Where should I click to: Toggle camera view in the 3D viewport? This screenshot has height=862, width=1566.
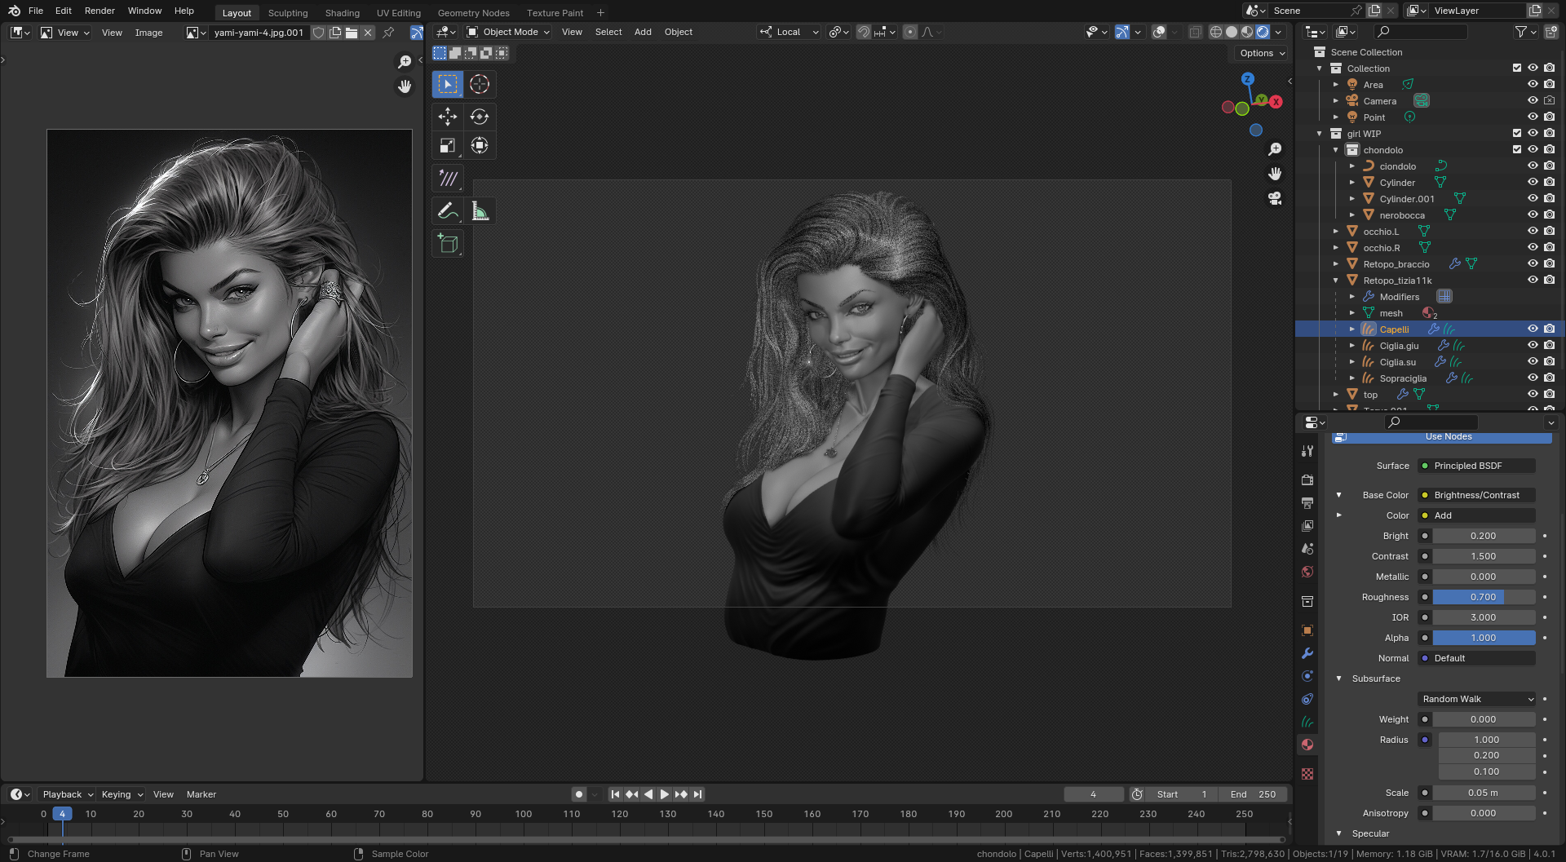point(1275,198)
